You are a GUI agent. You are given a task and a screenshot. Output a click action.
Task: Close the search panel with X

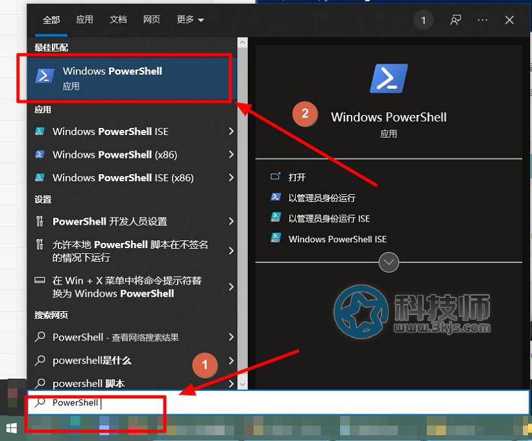[x=509, y=20]
